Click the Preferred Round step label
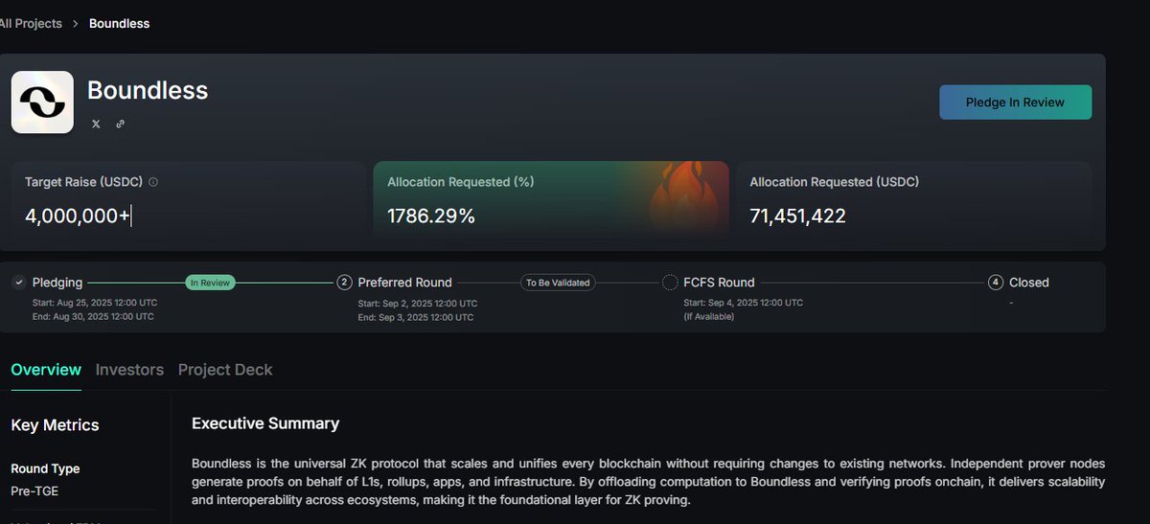 pyautogui.click(x=404, y=283)
